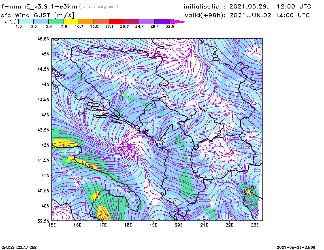This screenshot has width=324, height=250.
Task: Click the 32.6 legend value
Action: [170, 26]
